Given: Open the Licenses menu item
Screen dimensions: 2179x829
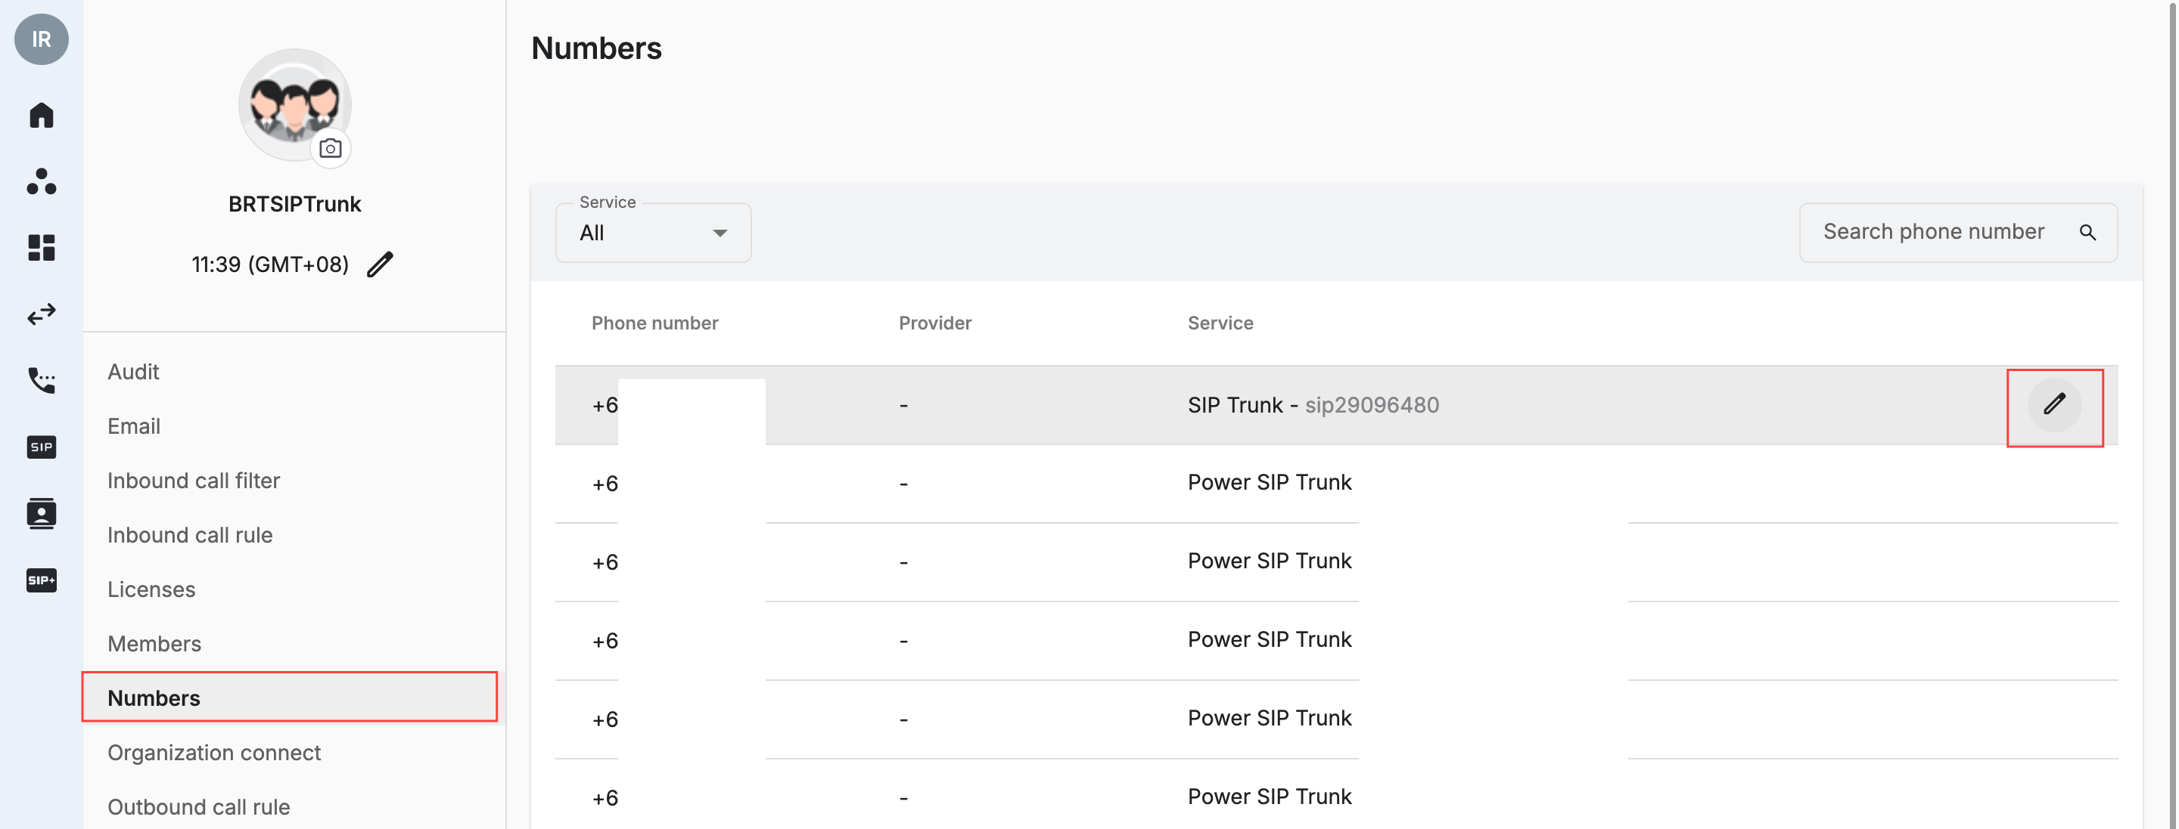Looking at the screenshot, I should pyautogui.click(x=151, y=589).
